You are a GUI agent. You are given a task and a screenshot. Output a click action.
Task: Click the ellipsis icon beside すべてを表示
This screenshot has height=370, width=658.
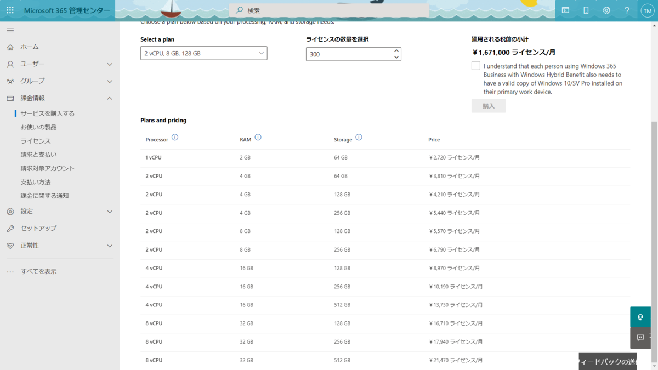coord(10,271)
